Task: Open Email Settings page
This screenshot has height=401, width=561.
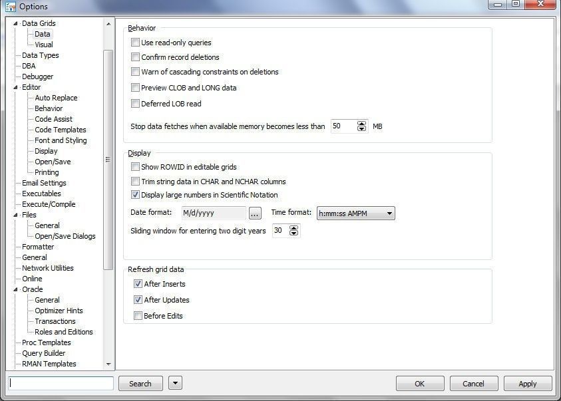Action: tap(44, 183)
